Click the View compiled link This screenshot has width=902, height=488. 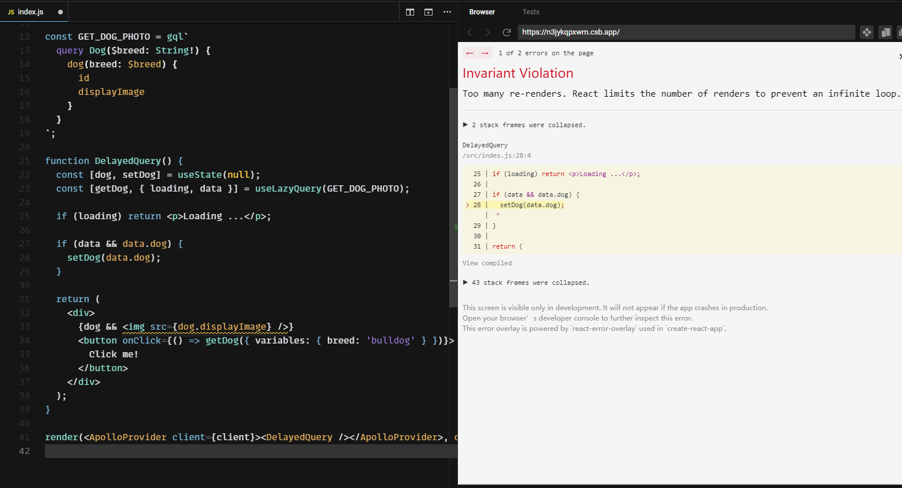tap(487, 263)
